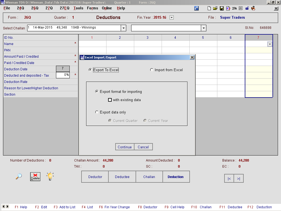Viewport: 281px width, 211px height.
Task: Click the red X Delete button
Action: 35,177
